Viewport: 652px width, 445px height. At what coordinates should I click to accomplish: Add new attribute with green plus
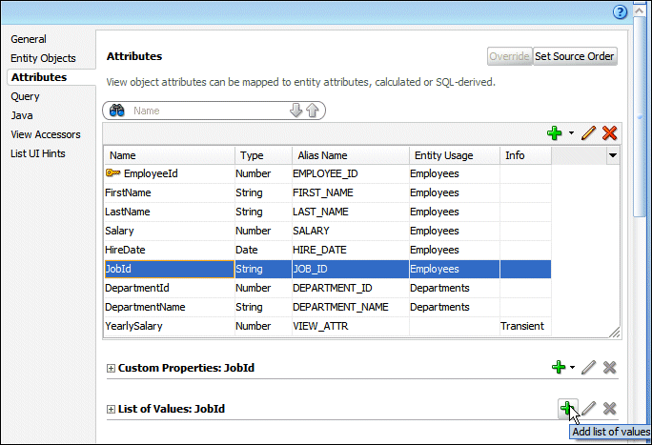click(554, 133)
